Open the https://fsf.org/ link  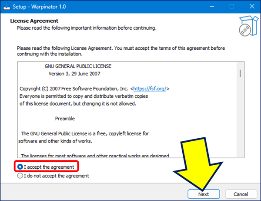150,89
